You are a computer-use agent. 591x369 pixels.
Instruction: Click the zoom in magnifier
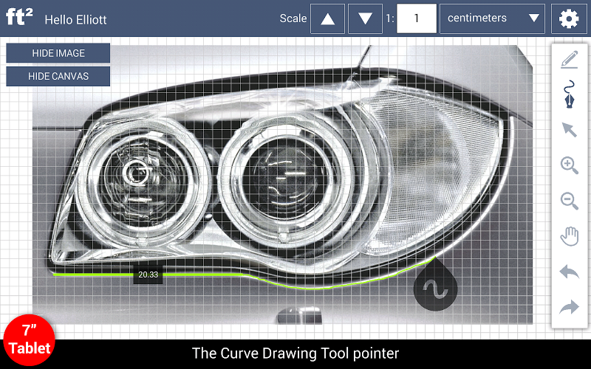click(x=569, y=165)
